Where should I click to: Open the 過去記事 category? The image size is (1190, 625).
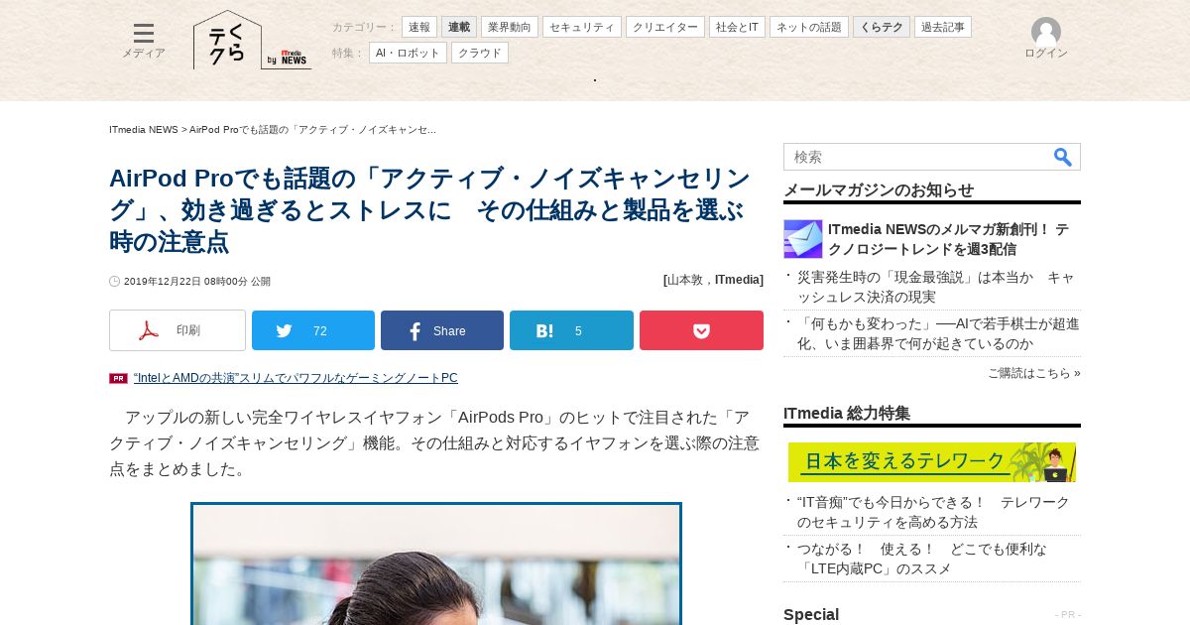click(x=943, y=27)
